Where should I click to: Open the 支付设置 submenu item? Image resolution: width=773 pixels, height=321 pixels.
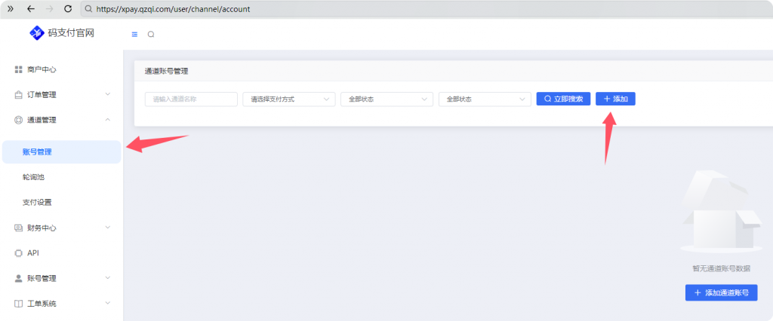pos(62,203)
